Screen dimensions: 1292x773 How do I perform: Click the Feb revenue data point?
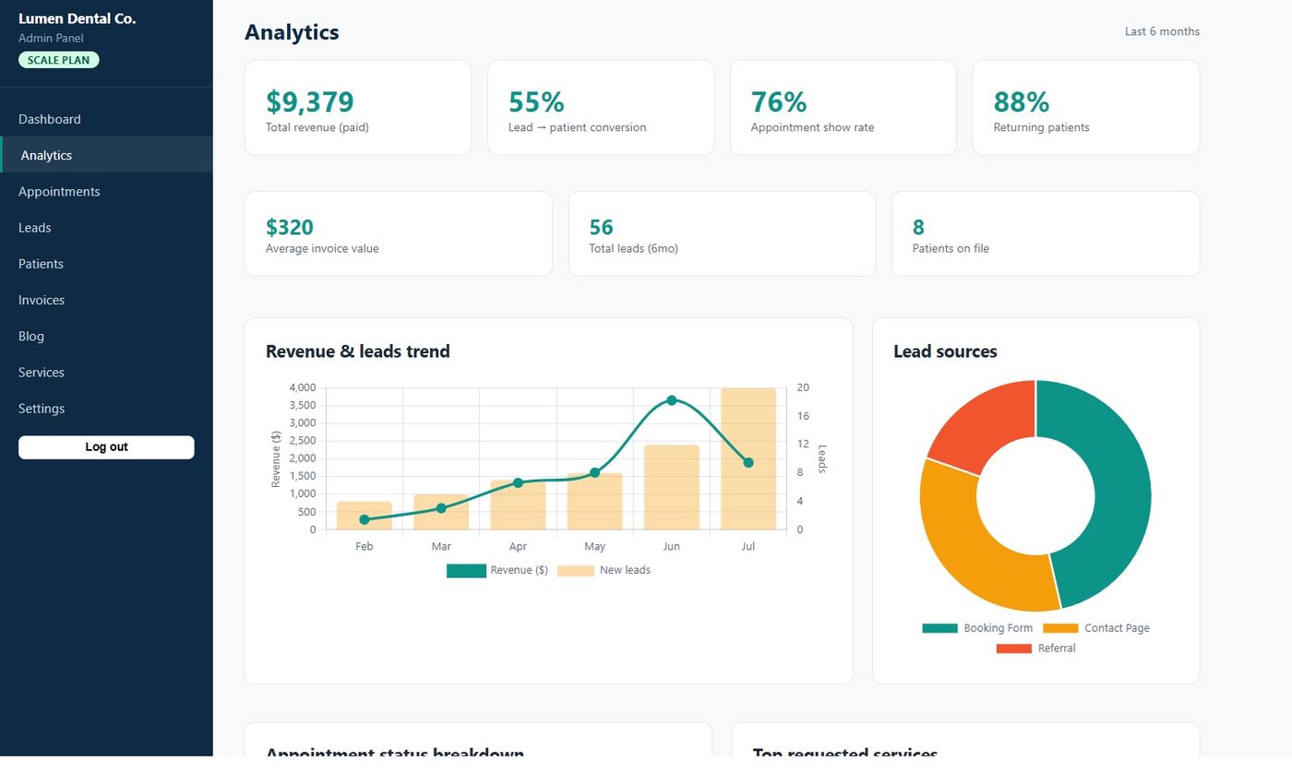365,520
